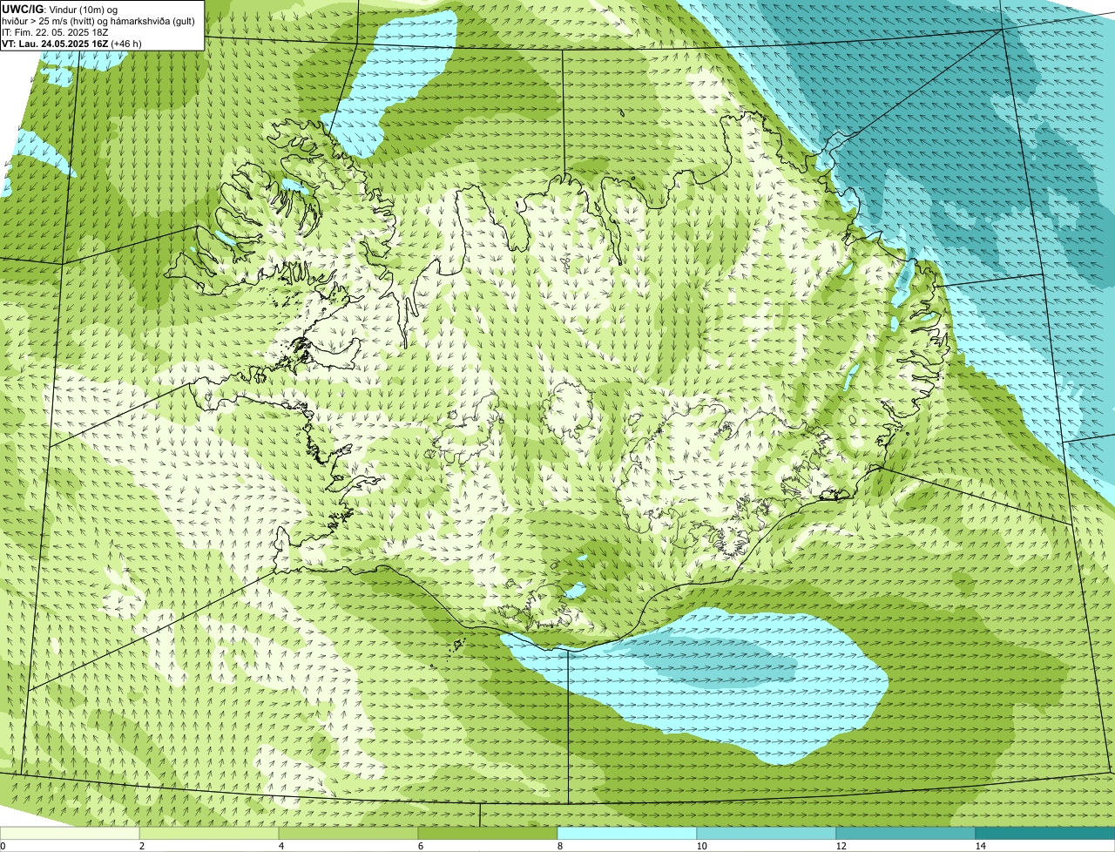Click the legend label '4'
This screenshot has width=1115, height=852.
280,846
